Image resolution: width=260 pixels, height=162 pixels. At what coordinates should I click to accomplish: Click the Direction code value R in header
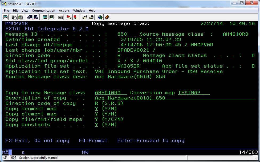(119, 56)
